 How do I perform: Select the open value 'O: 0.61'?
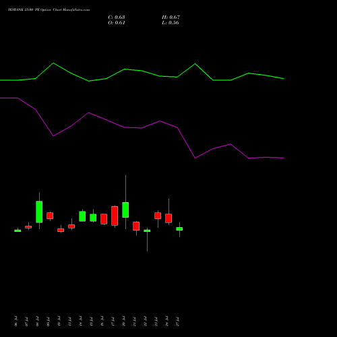117,23
